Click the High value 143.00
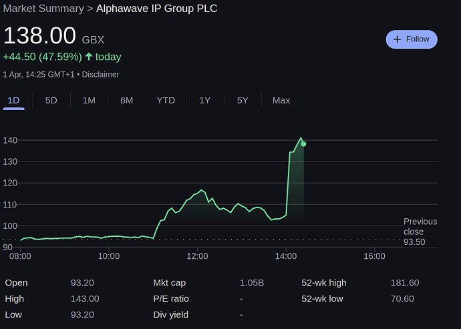 coord(85,299)
